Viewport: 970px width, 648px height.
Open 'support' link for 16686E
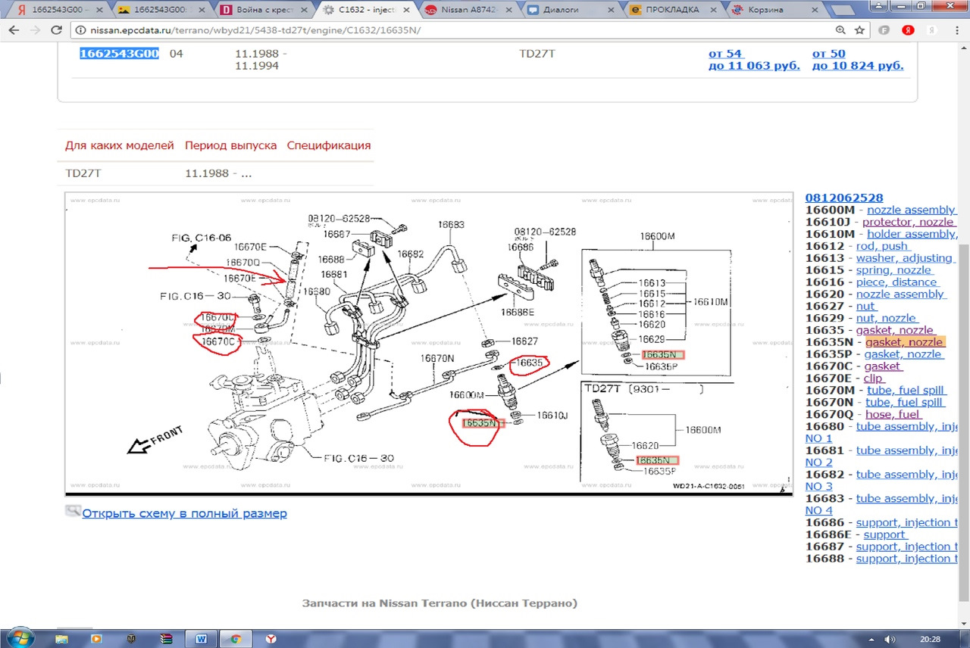point(884,534)
